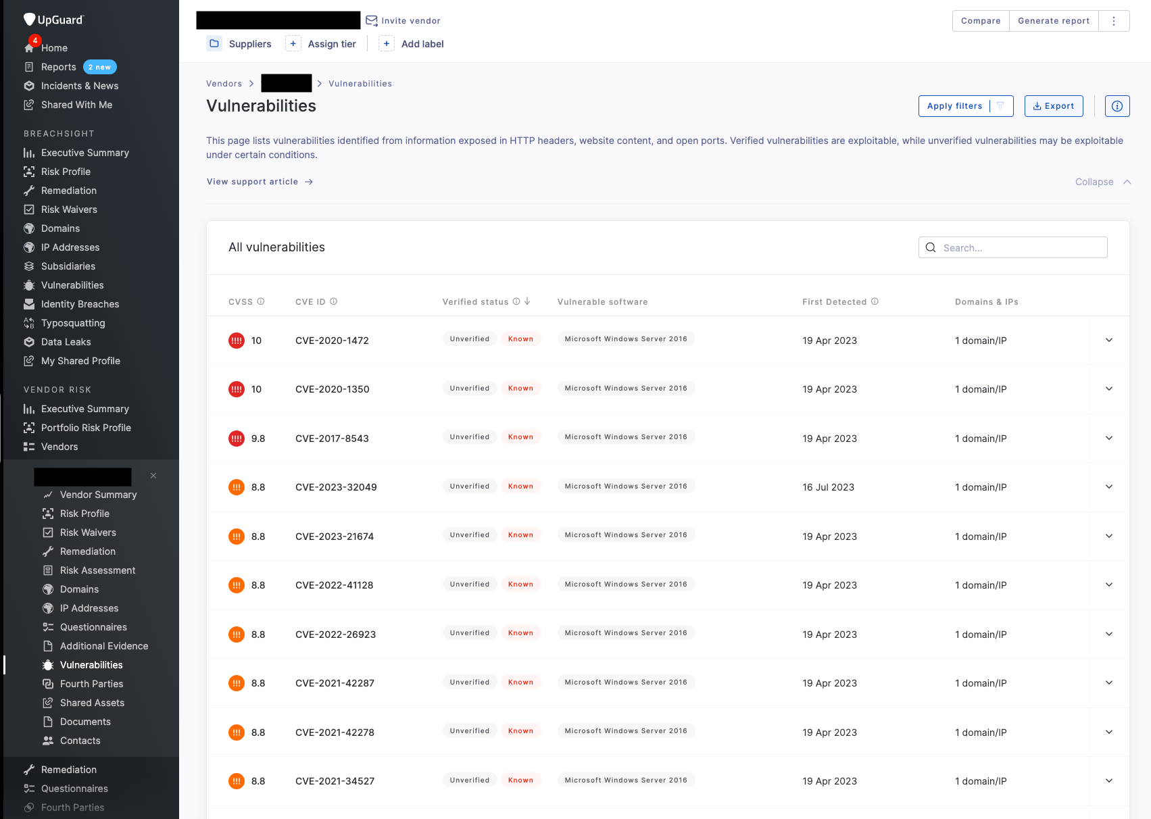Click the CVE ID column info icon

tap(333, 301)
